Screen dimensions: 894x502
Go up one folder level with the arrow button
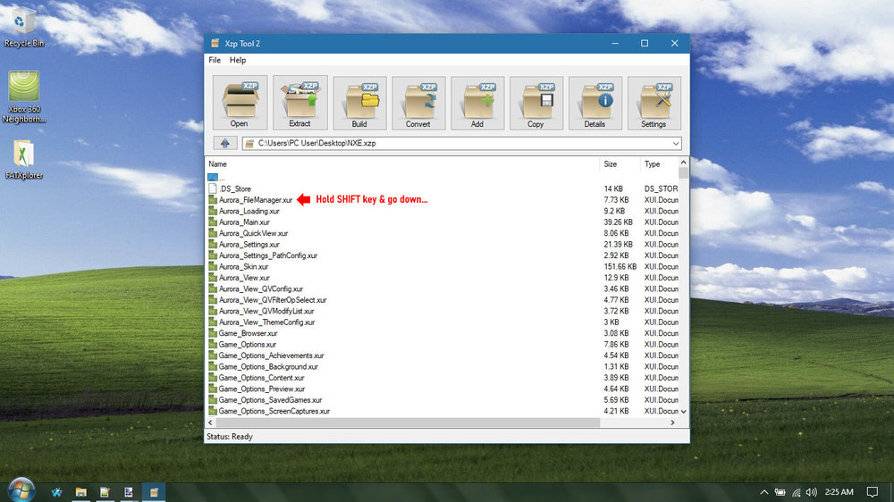point(224,144)
